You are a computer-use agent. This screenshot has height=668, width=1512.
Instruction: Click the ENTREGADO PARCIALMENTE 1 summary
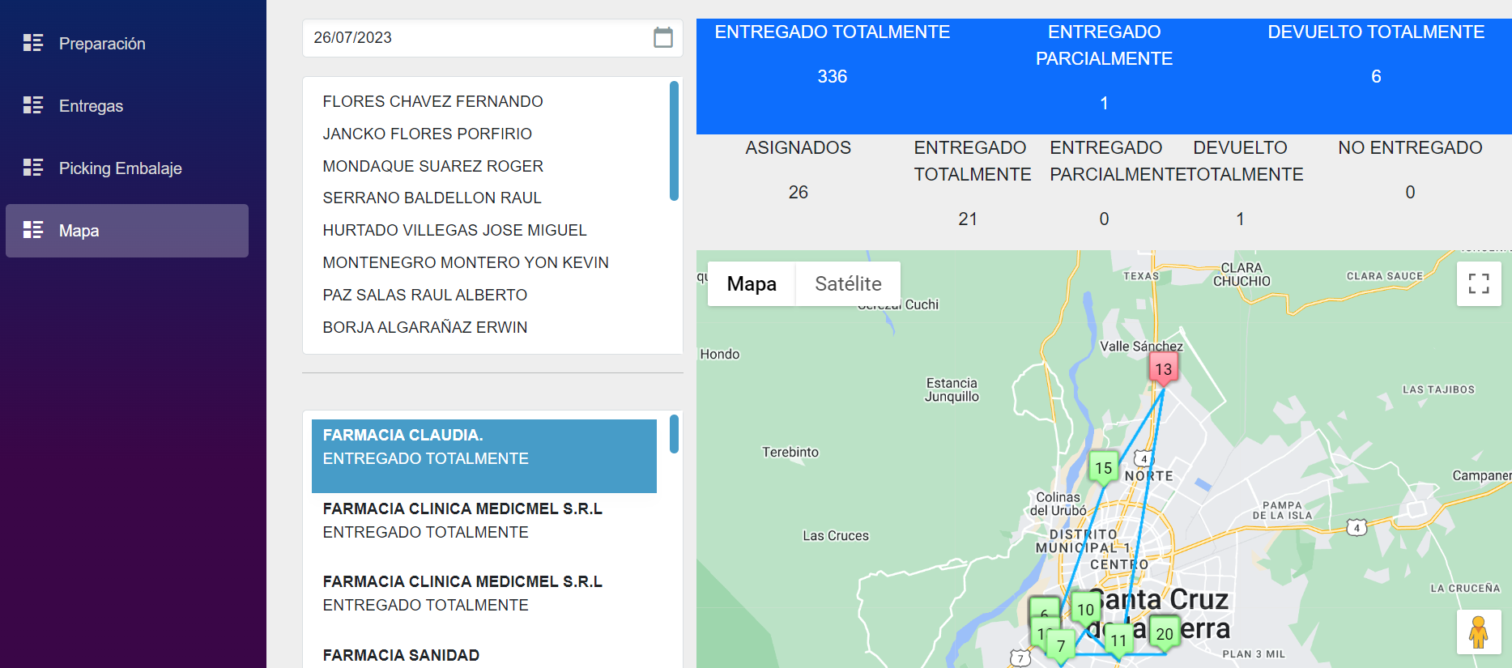(1104, 67)
